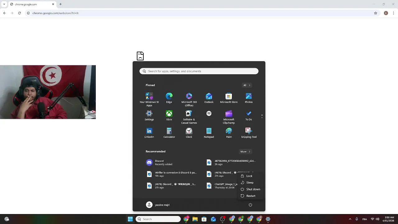This screenshot has width=398, height=224.
Task: Open Microsoft 365 (Office) pinned app
Action: tap(189, 100)
